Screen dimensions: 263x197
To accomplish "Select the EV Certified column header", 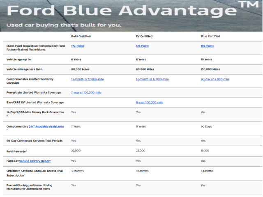I will tap(144, 36).
